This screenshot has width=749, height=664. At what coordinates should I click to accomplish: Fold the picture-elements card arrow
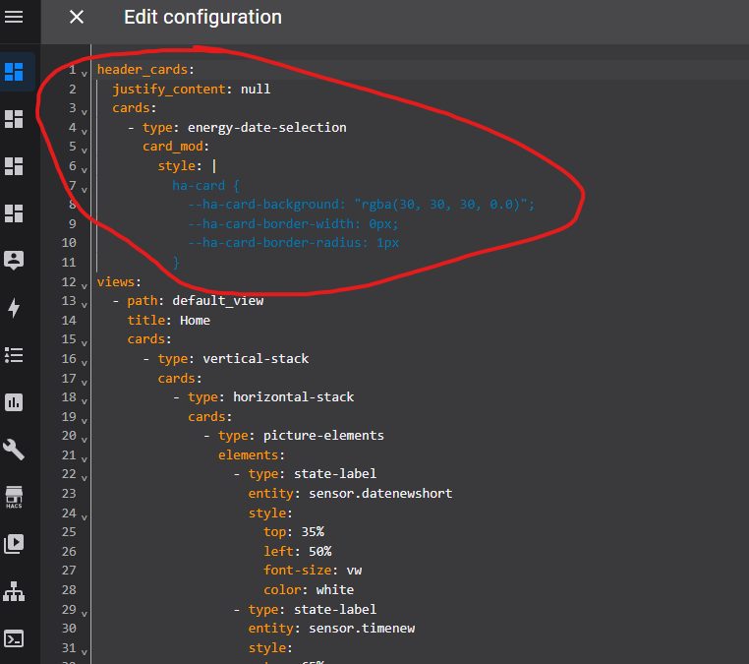pos(85,438)
